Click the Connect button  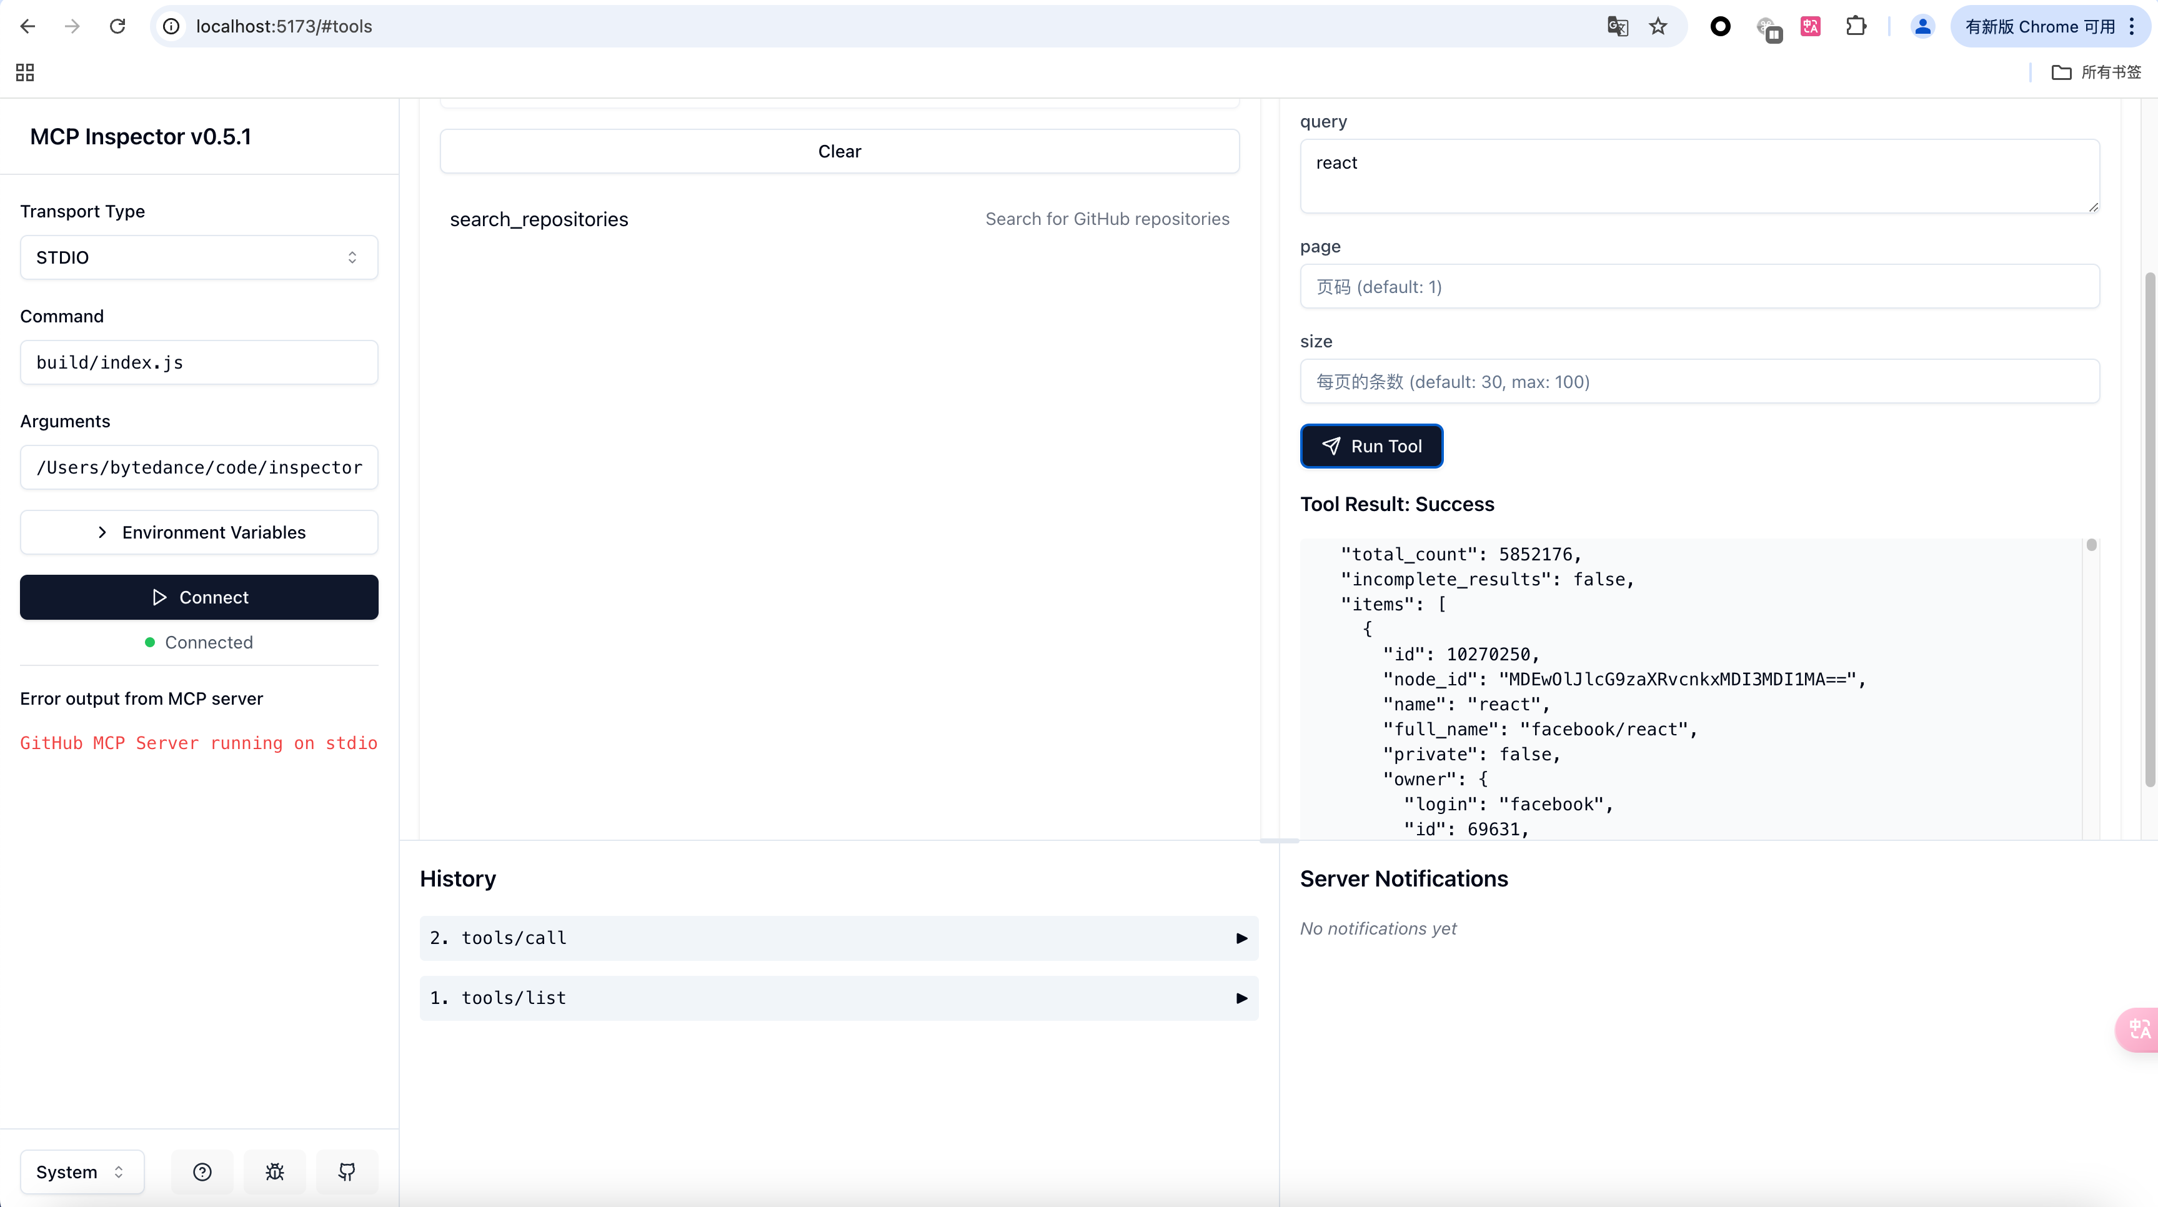[x=199, y=597]
